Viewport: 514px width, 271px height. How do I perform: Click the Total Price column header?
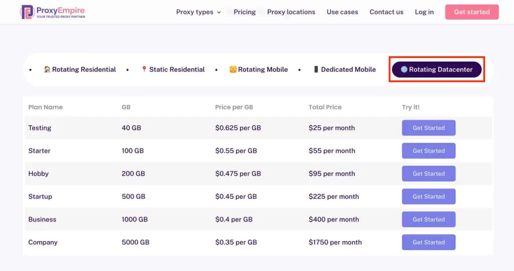[x=325, y=107]
